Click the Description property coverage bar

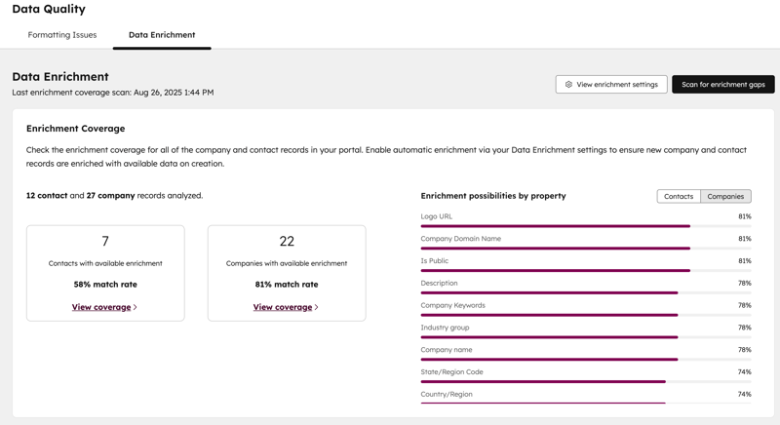585,292
